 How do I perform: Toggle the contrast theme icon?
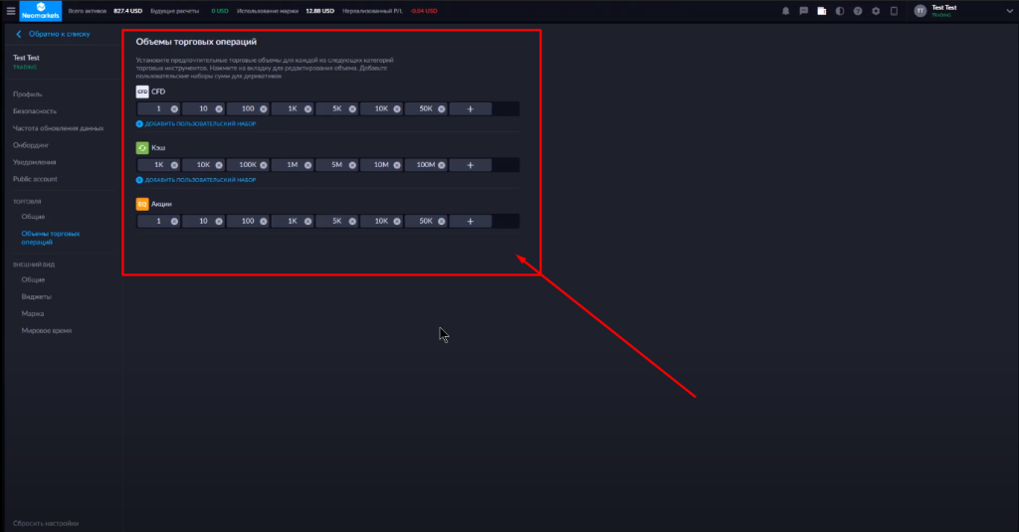point(840,11)
